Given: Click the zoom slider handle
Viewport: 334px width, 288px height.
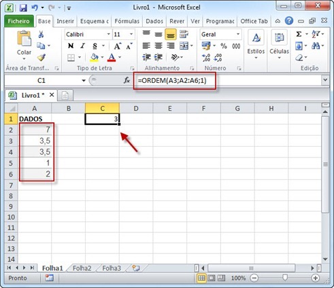Looking at the screenshot, I should (285, 278).
